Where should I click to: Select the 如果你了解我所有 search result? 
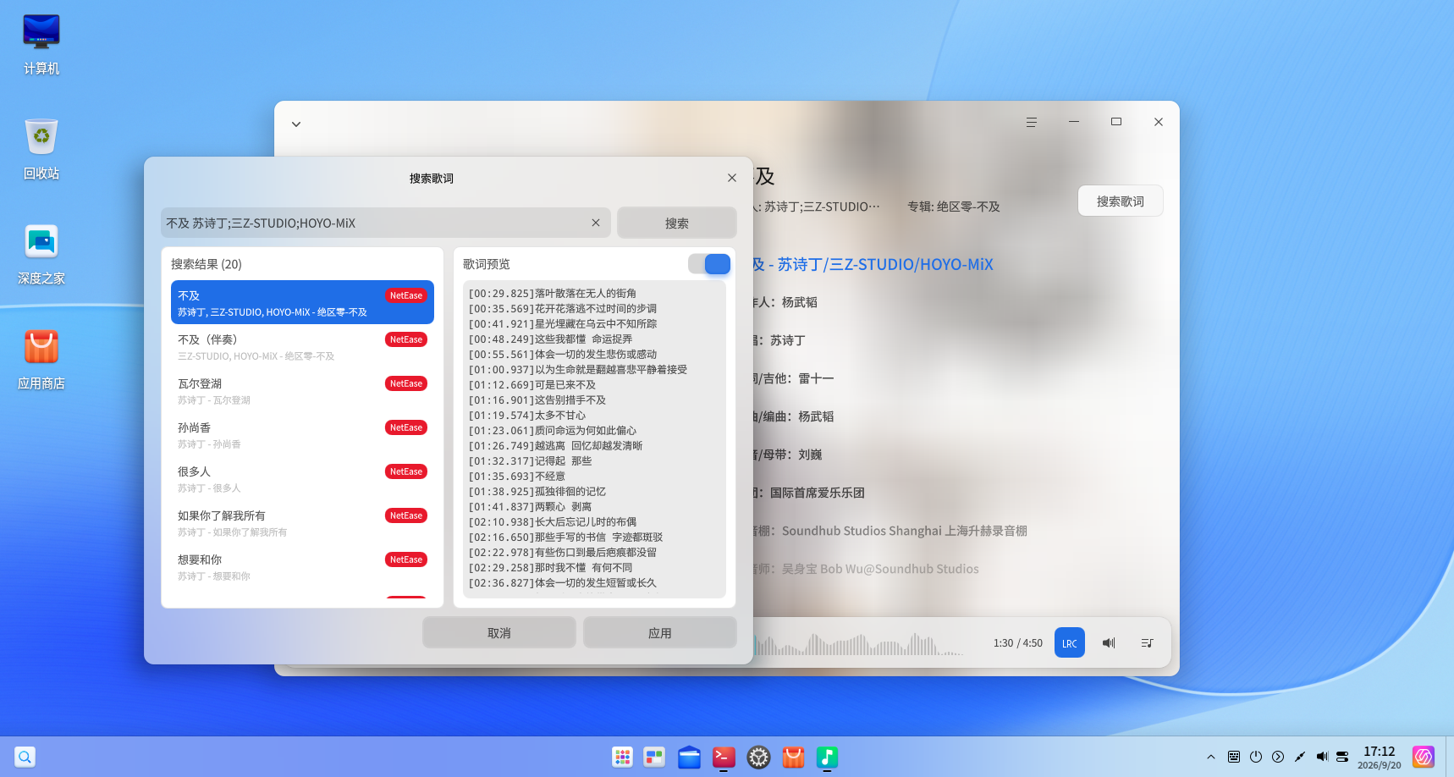click(x=302, y=522)
